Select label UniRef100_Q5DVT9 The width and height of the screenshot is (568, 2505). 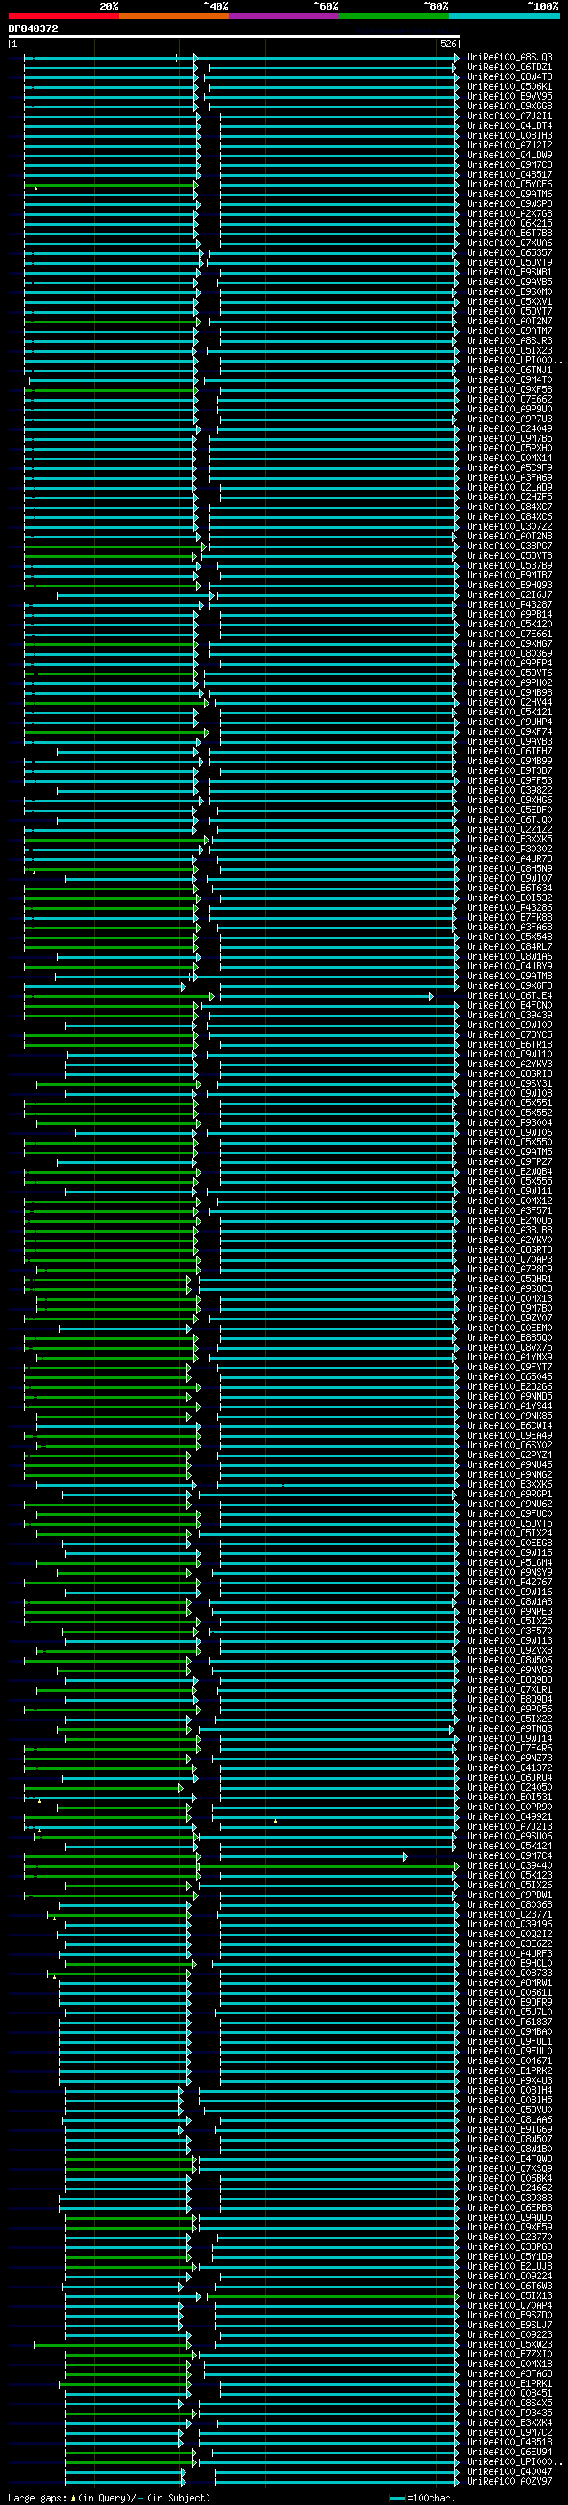[509, 262]
